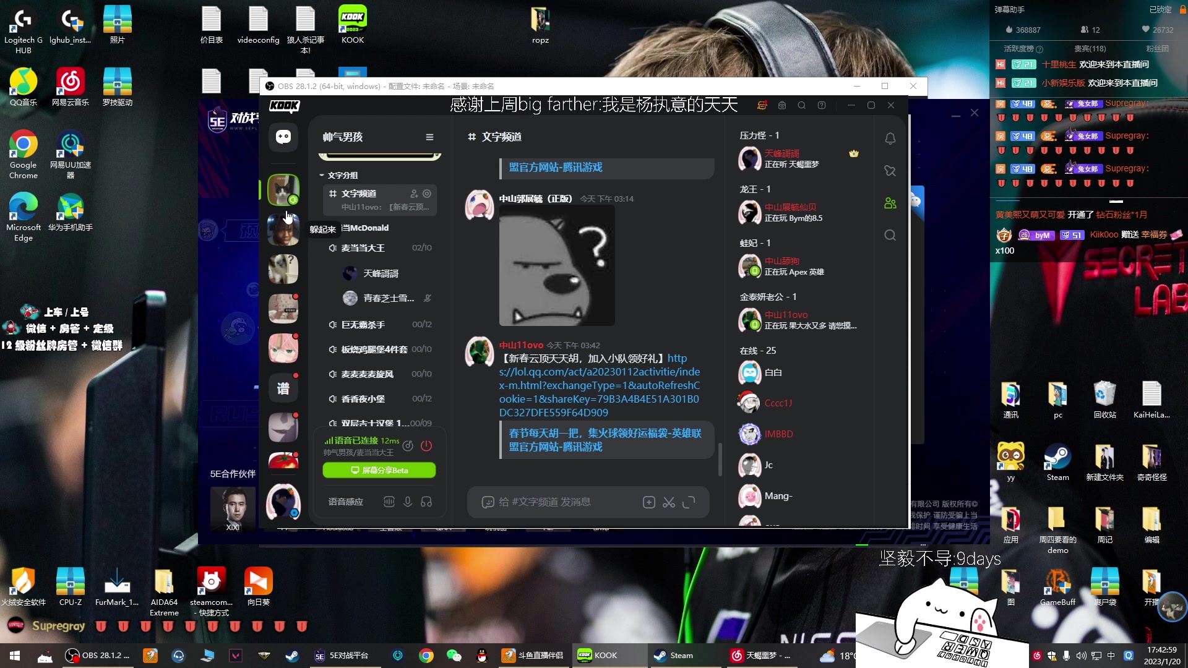Open the lol.qq.com activity link
The width and height of the screenshot is (1188, 668).
coord(600,385)
